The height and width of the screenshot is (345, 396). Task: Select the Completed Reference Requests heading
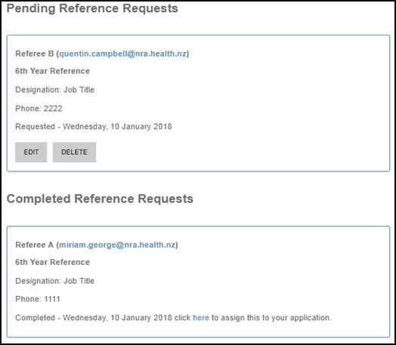pyautogui.click(x=100, y=199)
